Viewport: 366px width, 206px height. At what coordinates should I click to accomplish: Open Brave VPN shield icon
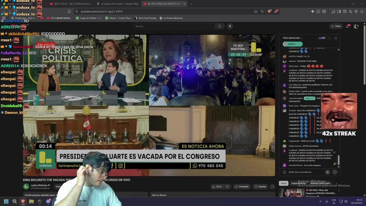pos(356,11)
